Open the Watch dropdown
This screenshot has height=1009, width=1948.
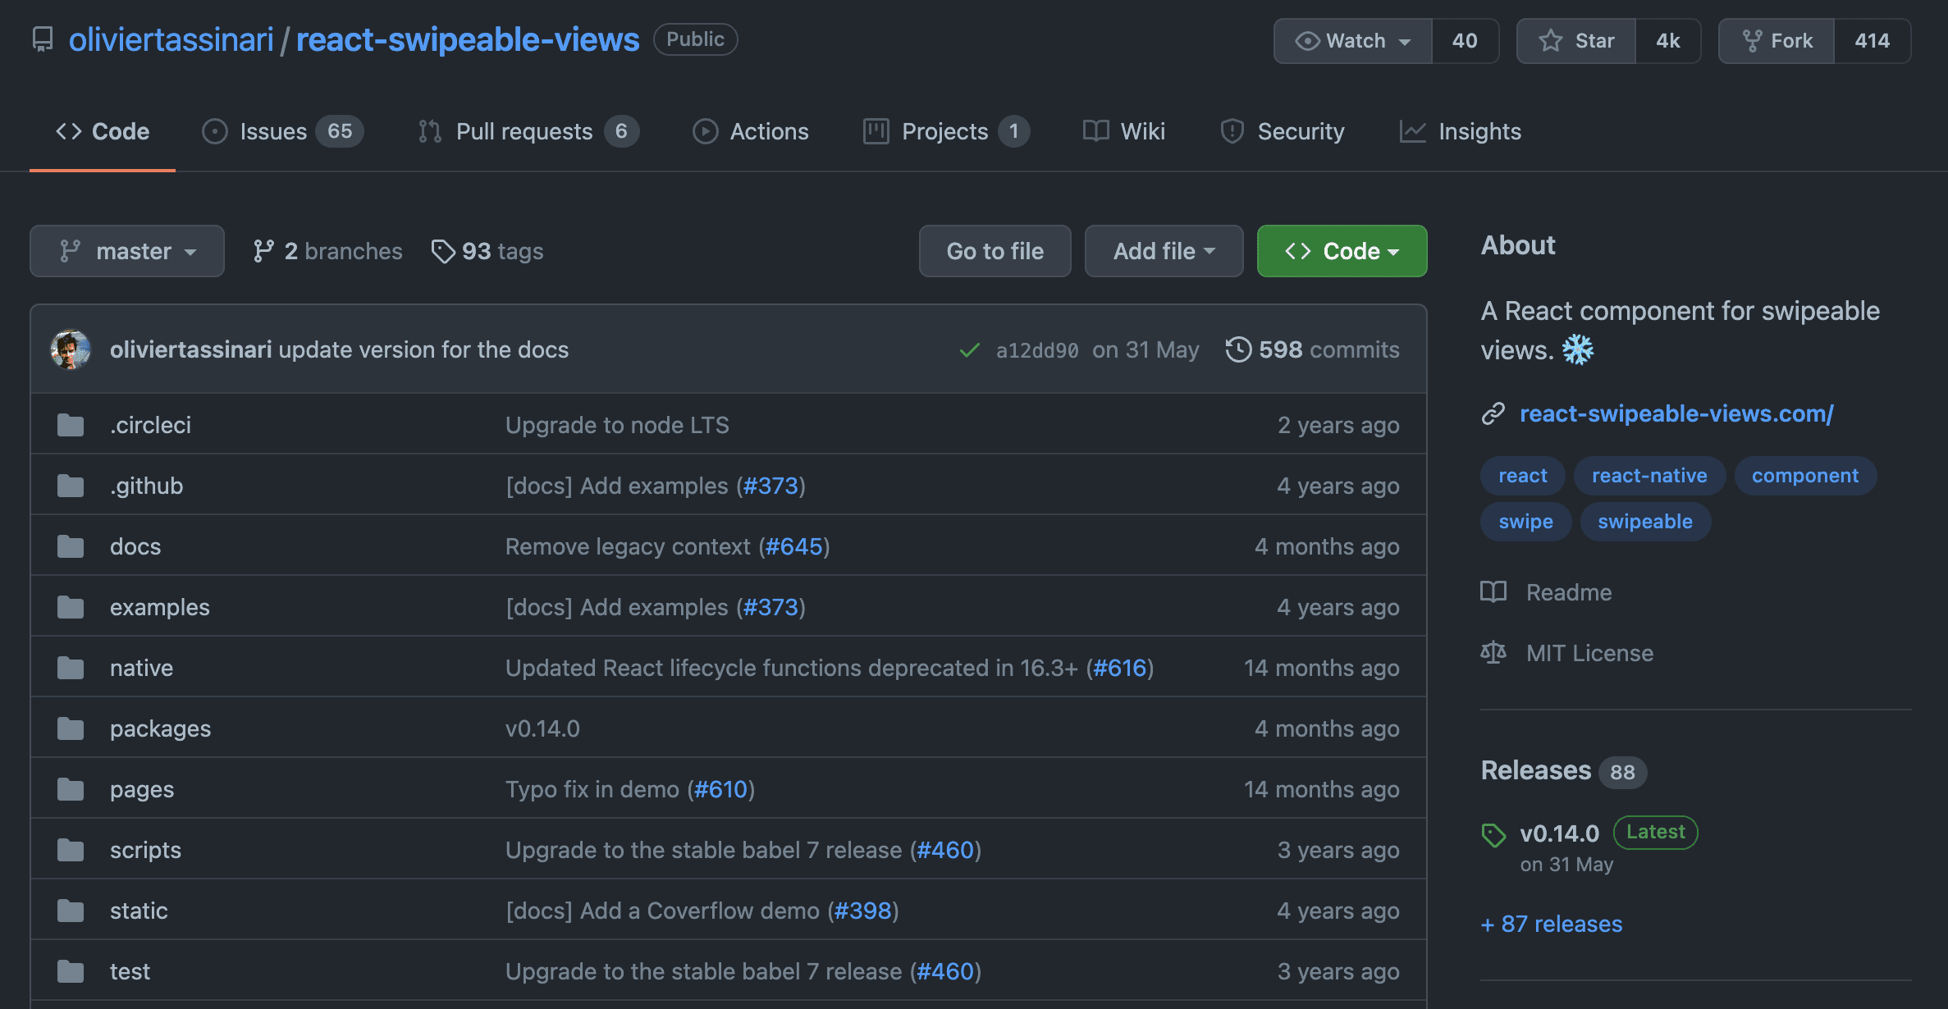point(1351,40)
